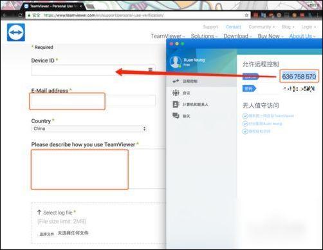Screen dimensions: 323x250
Task: Click into the Device ID input field
Action: [x=93, y=70]
